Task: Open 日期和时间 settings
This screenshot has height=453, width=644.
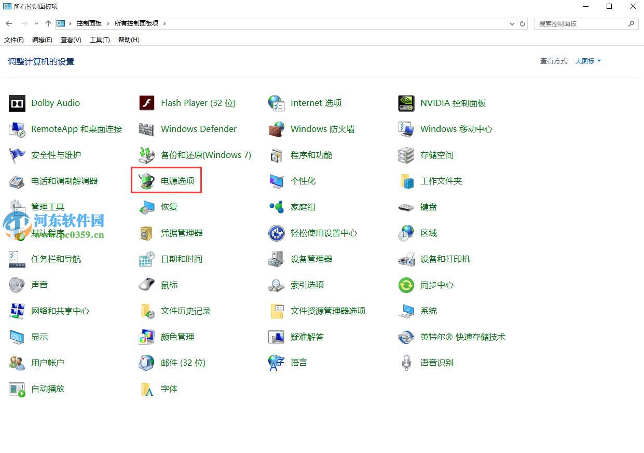Action: tap(182, 259)
